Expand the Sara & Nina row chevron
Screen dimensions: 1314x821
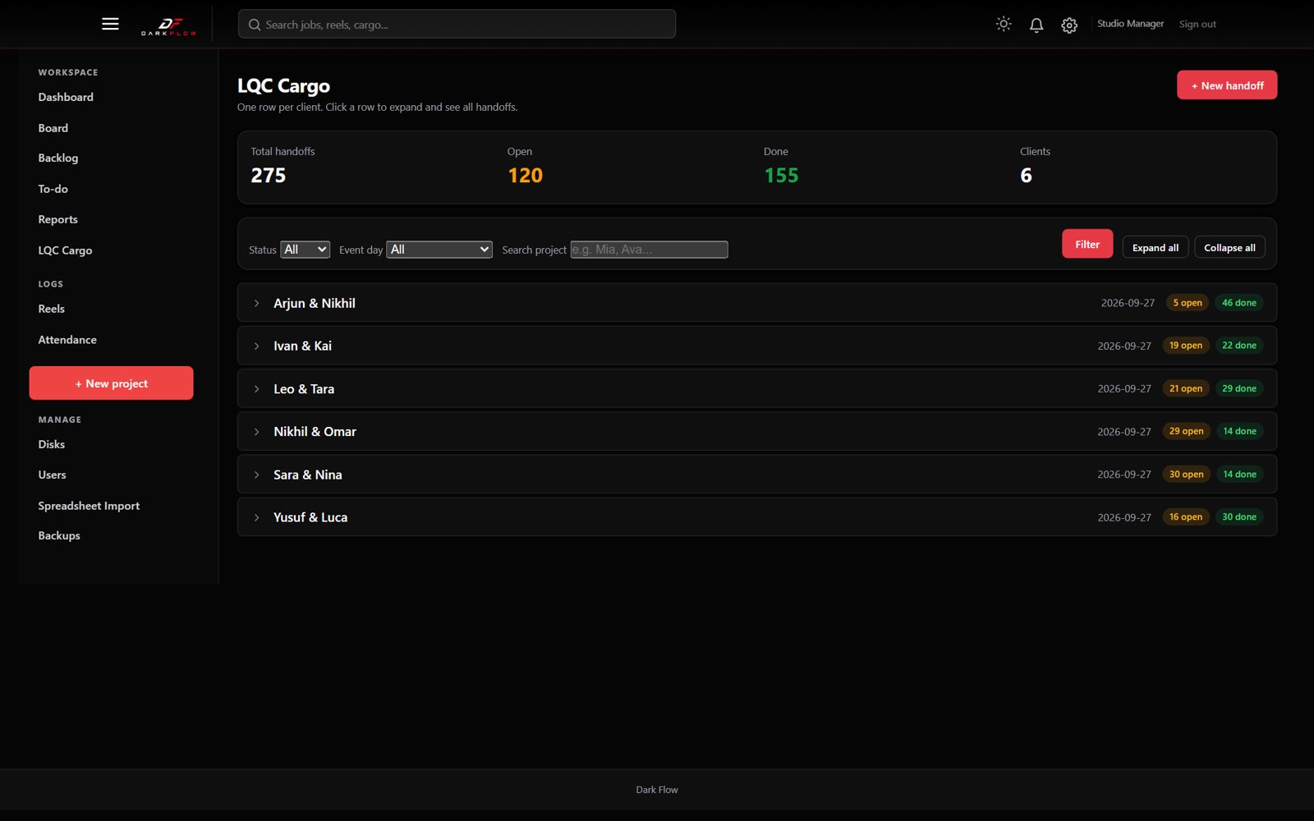256,475
